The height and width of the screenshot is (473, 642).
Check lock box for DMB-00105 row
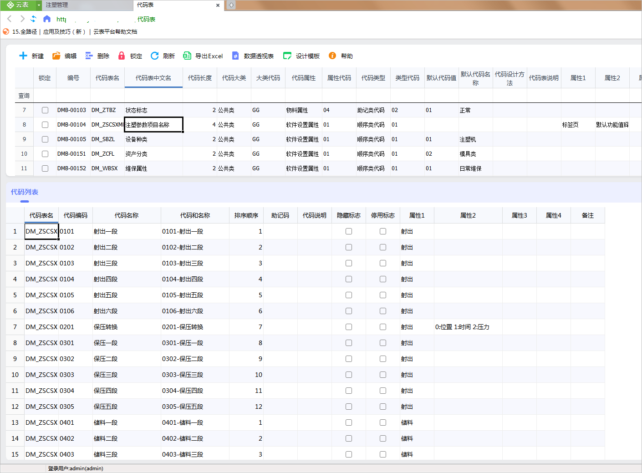pos(45,139)
